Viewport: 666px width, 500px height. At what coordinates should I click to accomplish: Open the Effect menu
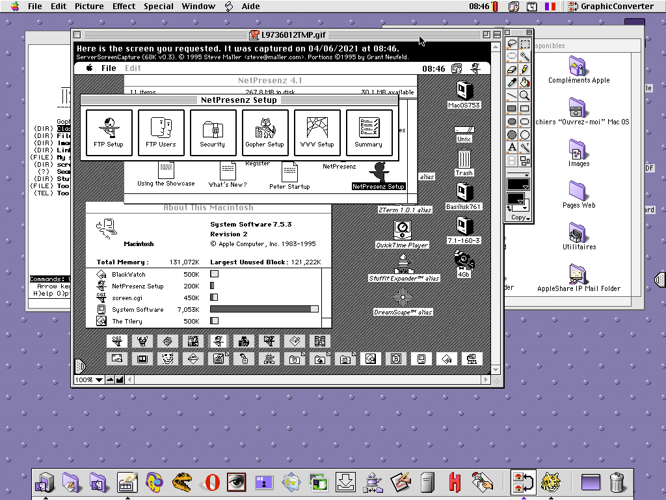[124, 7]
